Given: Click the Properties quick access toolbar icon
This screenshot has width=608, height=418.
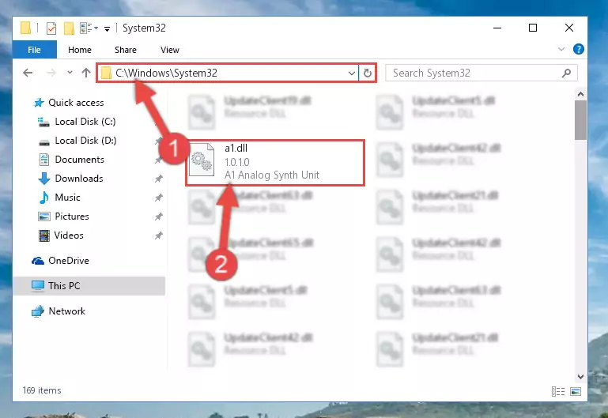Looking at the screenshot, I should click(51, 28).
